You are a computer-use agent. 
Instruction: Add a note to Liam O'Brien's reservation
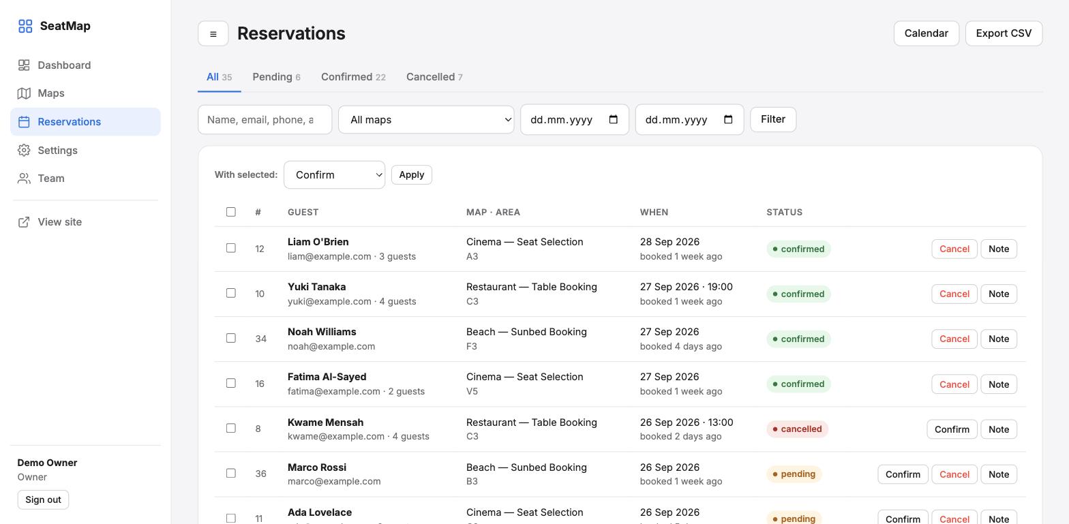[999, 249]
